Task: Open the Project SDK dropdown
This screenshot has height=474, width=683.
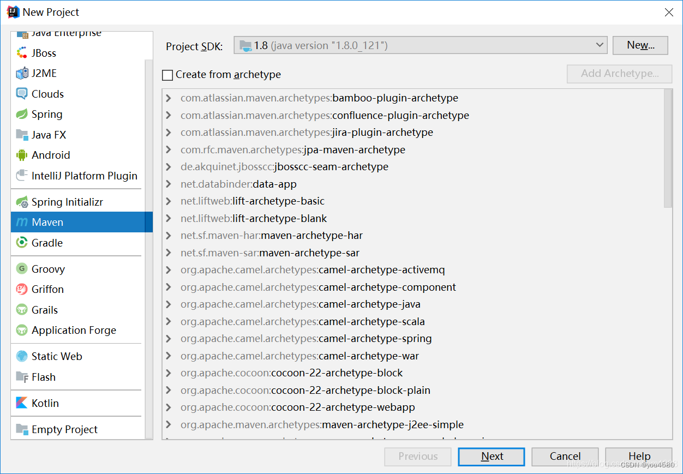Action: (420, 45)
